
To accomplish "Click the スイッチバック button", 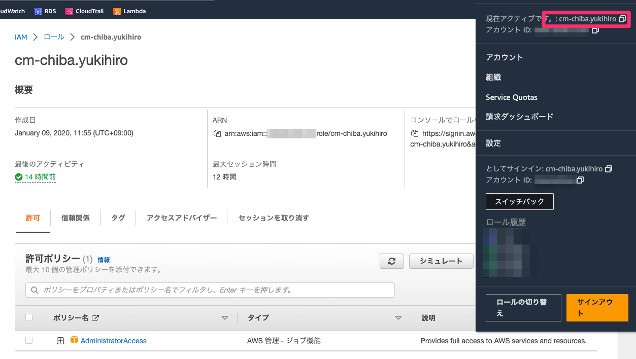I will click(x=519, y=201).
